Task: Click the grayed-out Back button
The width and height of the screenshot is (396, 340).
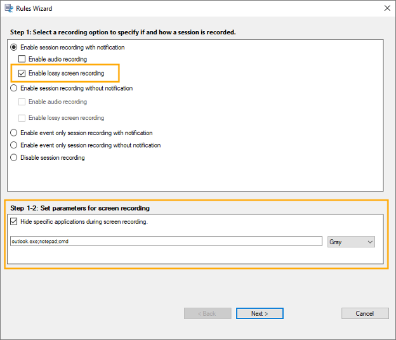Action: pos(208,313)
